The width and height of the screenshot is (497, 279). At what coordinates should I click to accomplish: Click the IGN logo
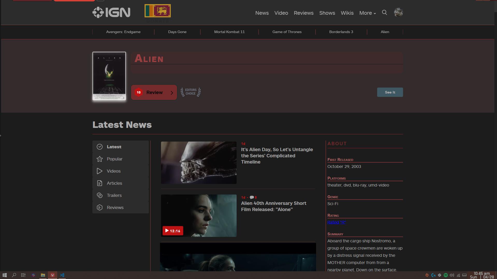point(111,12)
